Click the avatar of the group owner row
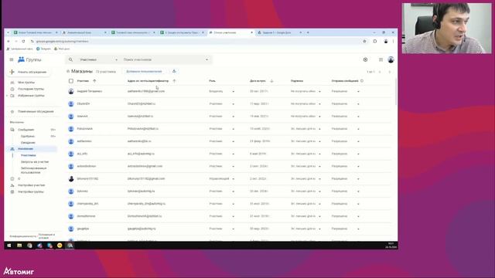The image size is (495, 278). coord(71,91)
